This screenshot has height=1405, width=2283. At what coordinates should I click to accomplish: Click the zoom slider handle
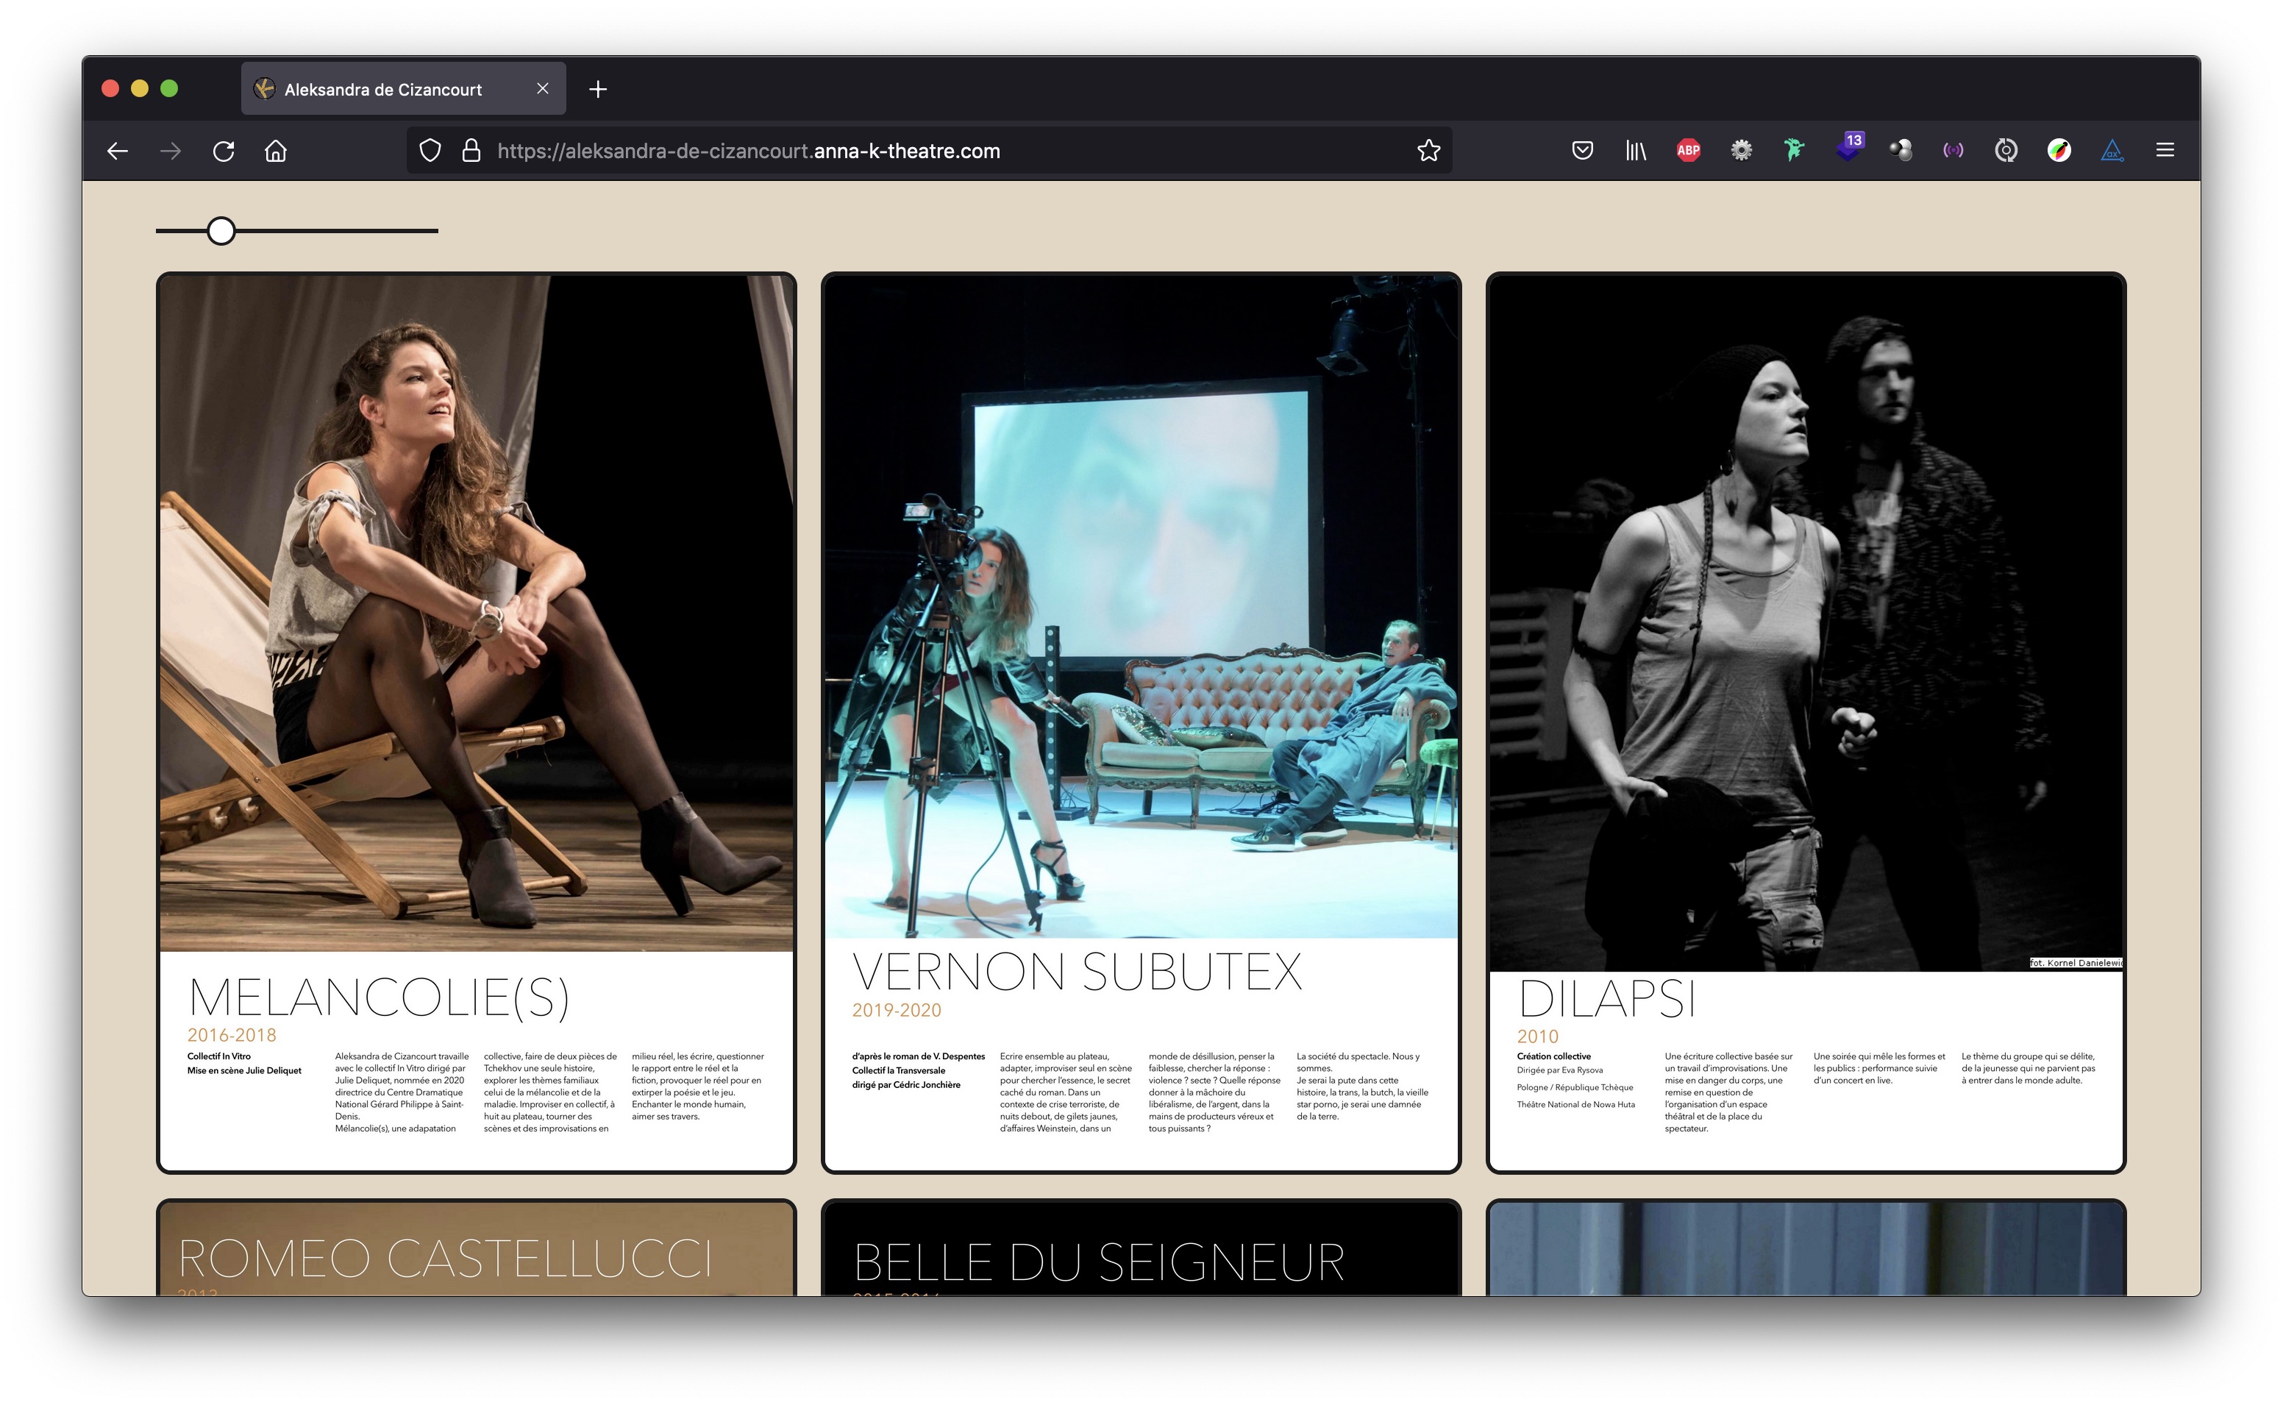[221, 230]
